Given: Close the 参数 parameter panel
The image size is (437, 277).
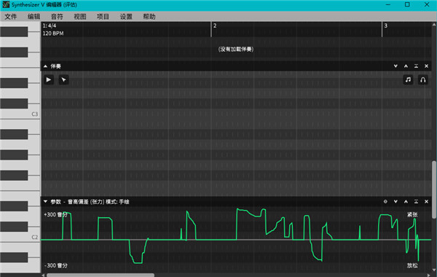Looking at the screenshot, I should [x=426, y=201].
